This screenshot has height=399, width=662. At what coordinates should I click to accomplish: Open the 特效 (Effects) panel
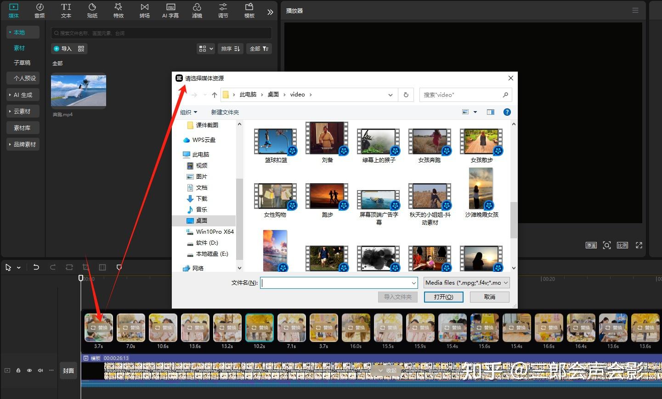coord(118,10)
